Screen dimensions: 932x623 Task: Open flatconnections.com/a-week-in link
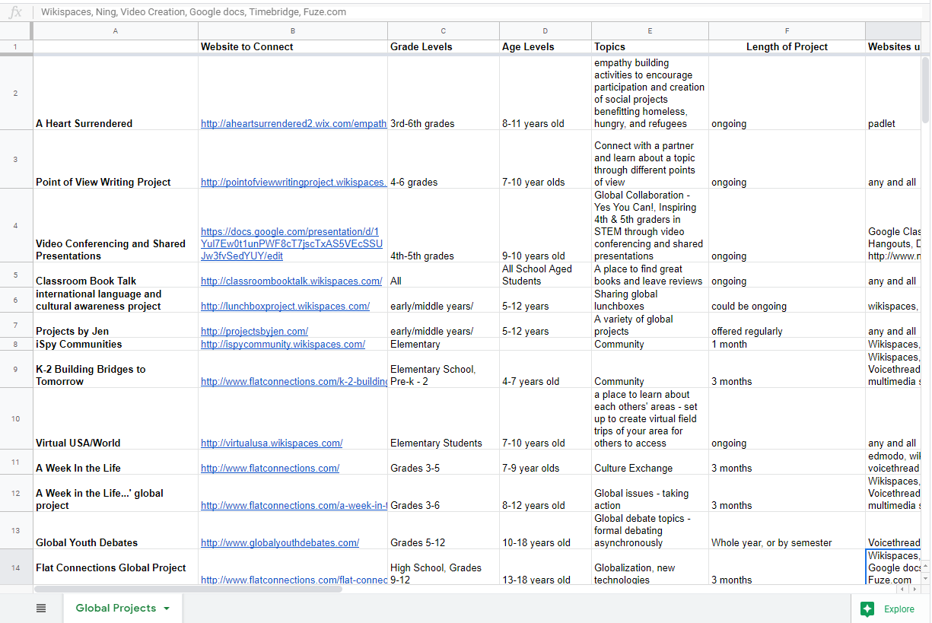pyautogui.click(x=294, y=505)
